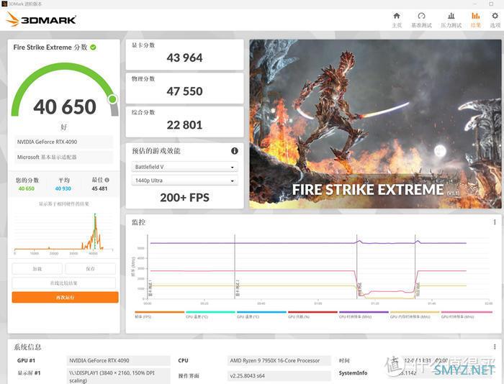Click the info icon beside 预估的游戏效能
This screenshot has width=504, height=384.
pyautogui.click(x=235, y=151)
